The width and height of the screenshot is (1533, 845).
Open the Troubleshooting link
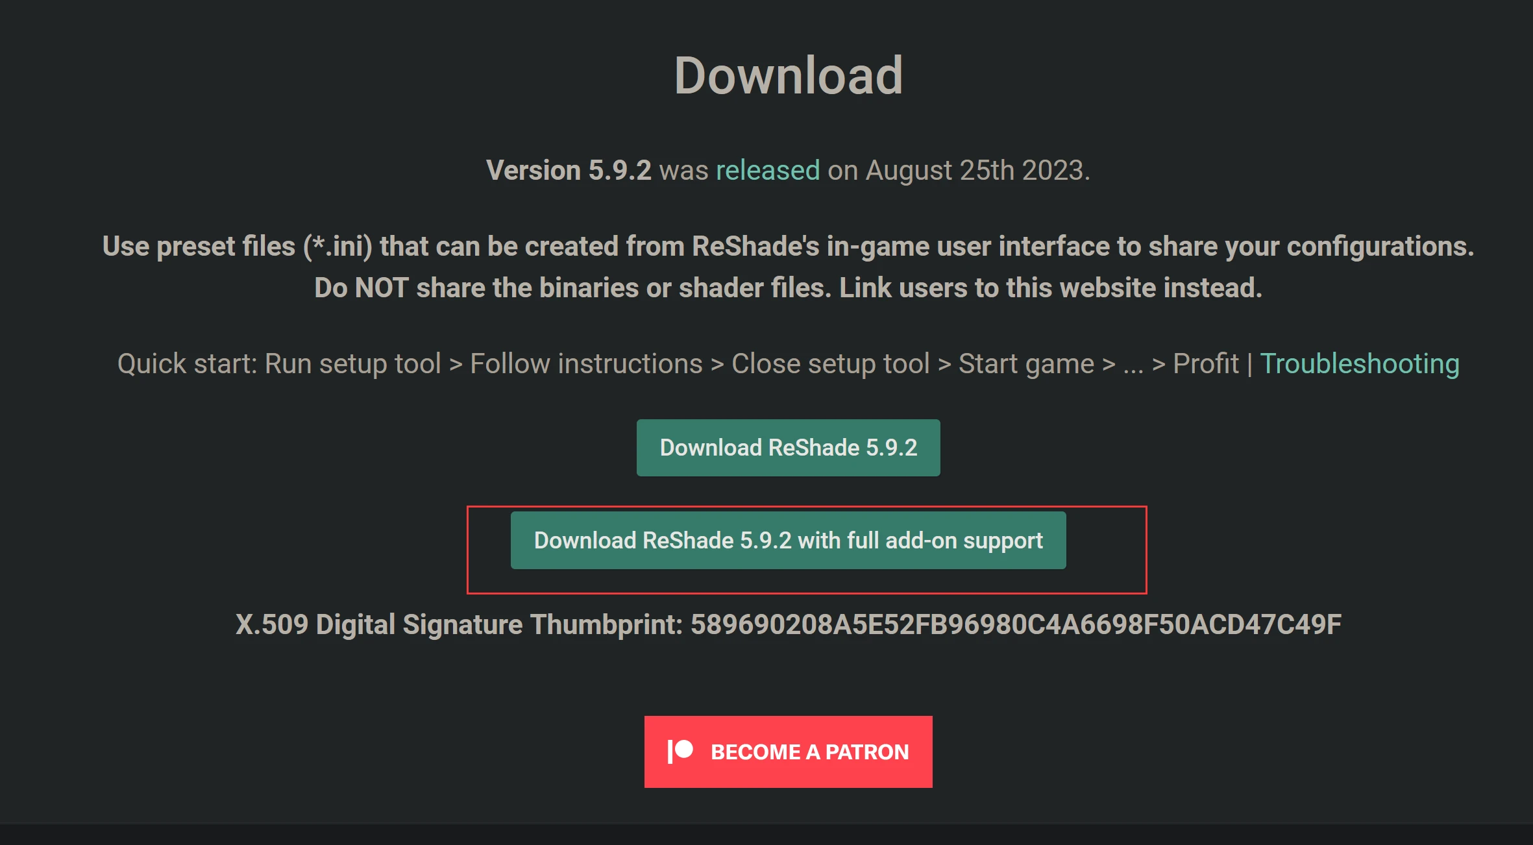pos(1360,363)
